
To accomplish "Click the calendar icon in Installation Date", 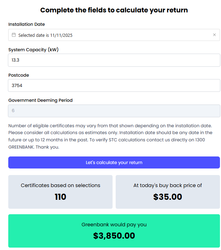I will (x=14, y=35).
